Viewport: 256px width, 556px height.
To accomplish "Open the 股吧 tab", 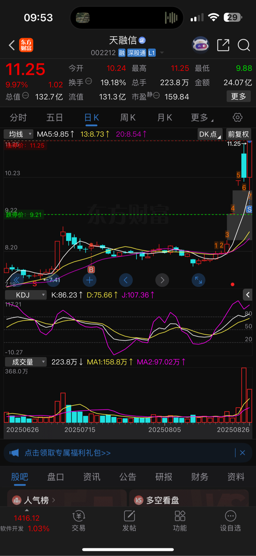I will [x=20, y=477].
